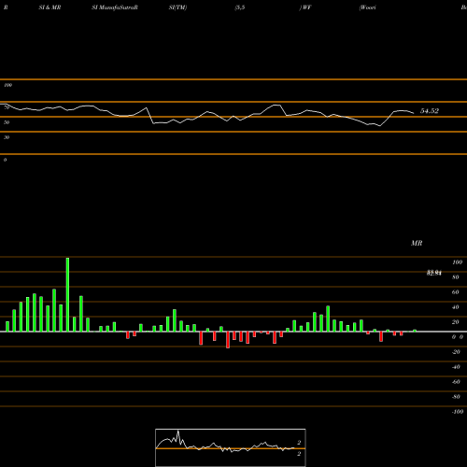Click the tallest green MR histogram bar
The height and width of the screenshot is (467, 467).
coord(67,294)
